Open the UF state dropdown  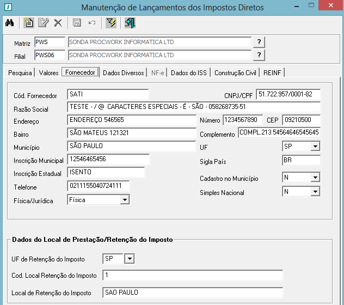tap(315, 147)
